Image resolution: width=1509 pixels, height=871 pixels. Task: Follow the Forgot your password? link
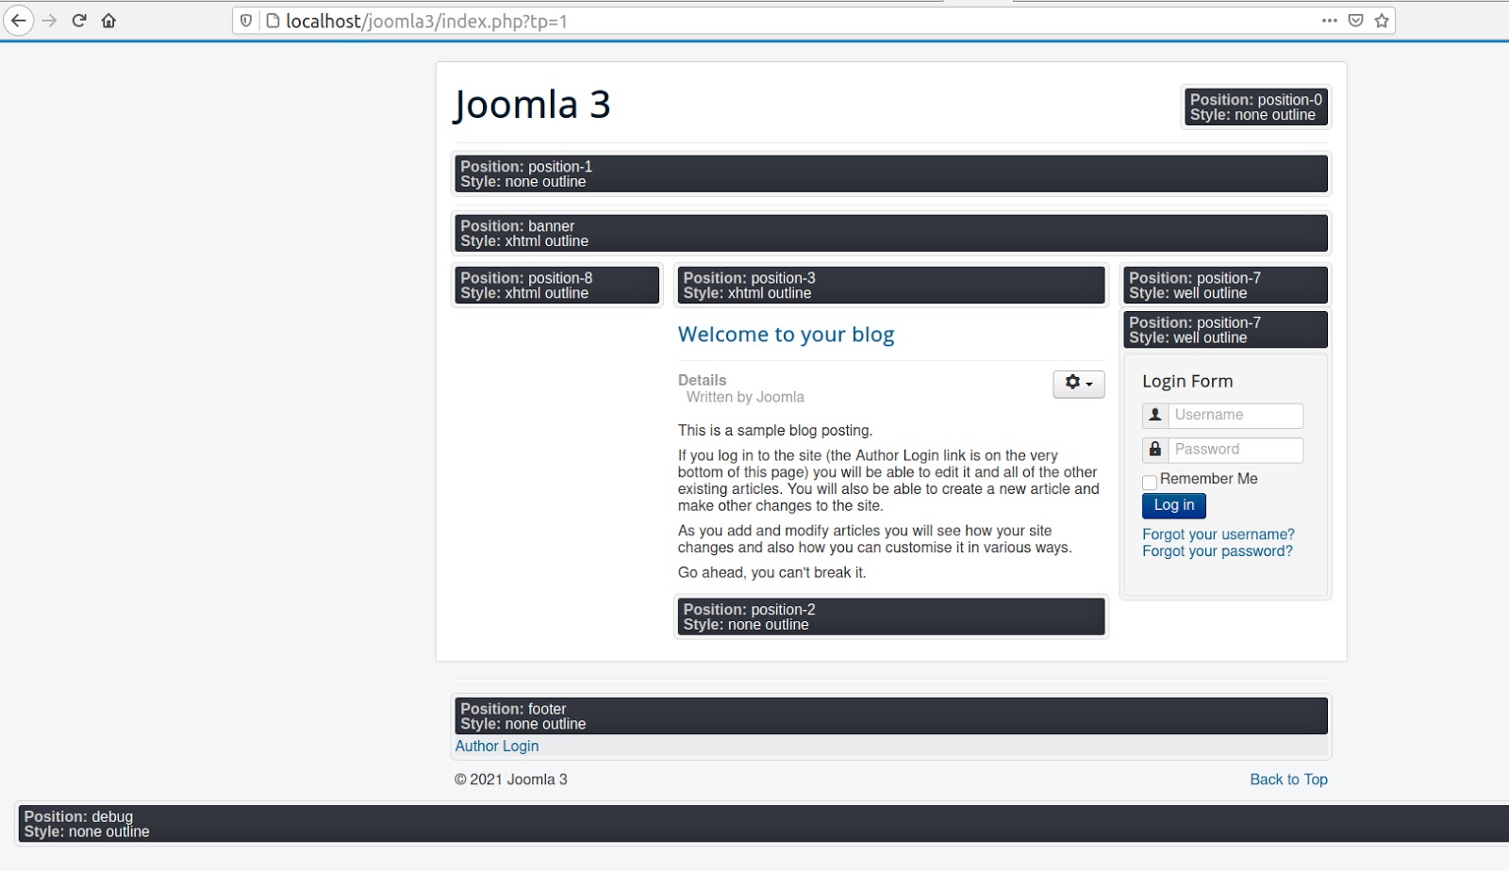tap(1218, 551)
